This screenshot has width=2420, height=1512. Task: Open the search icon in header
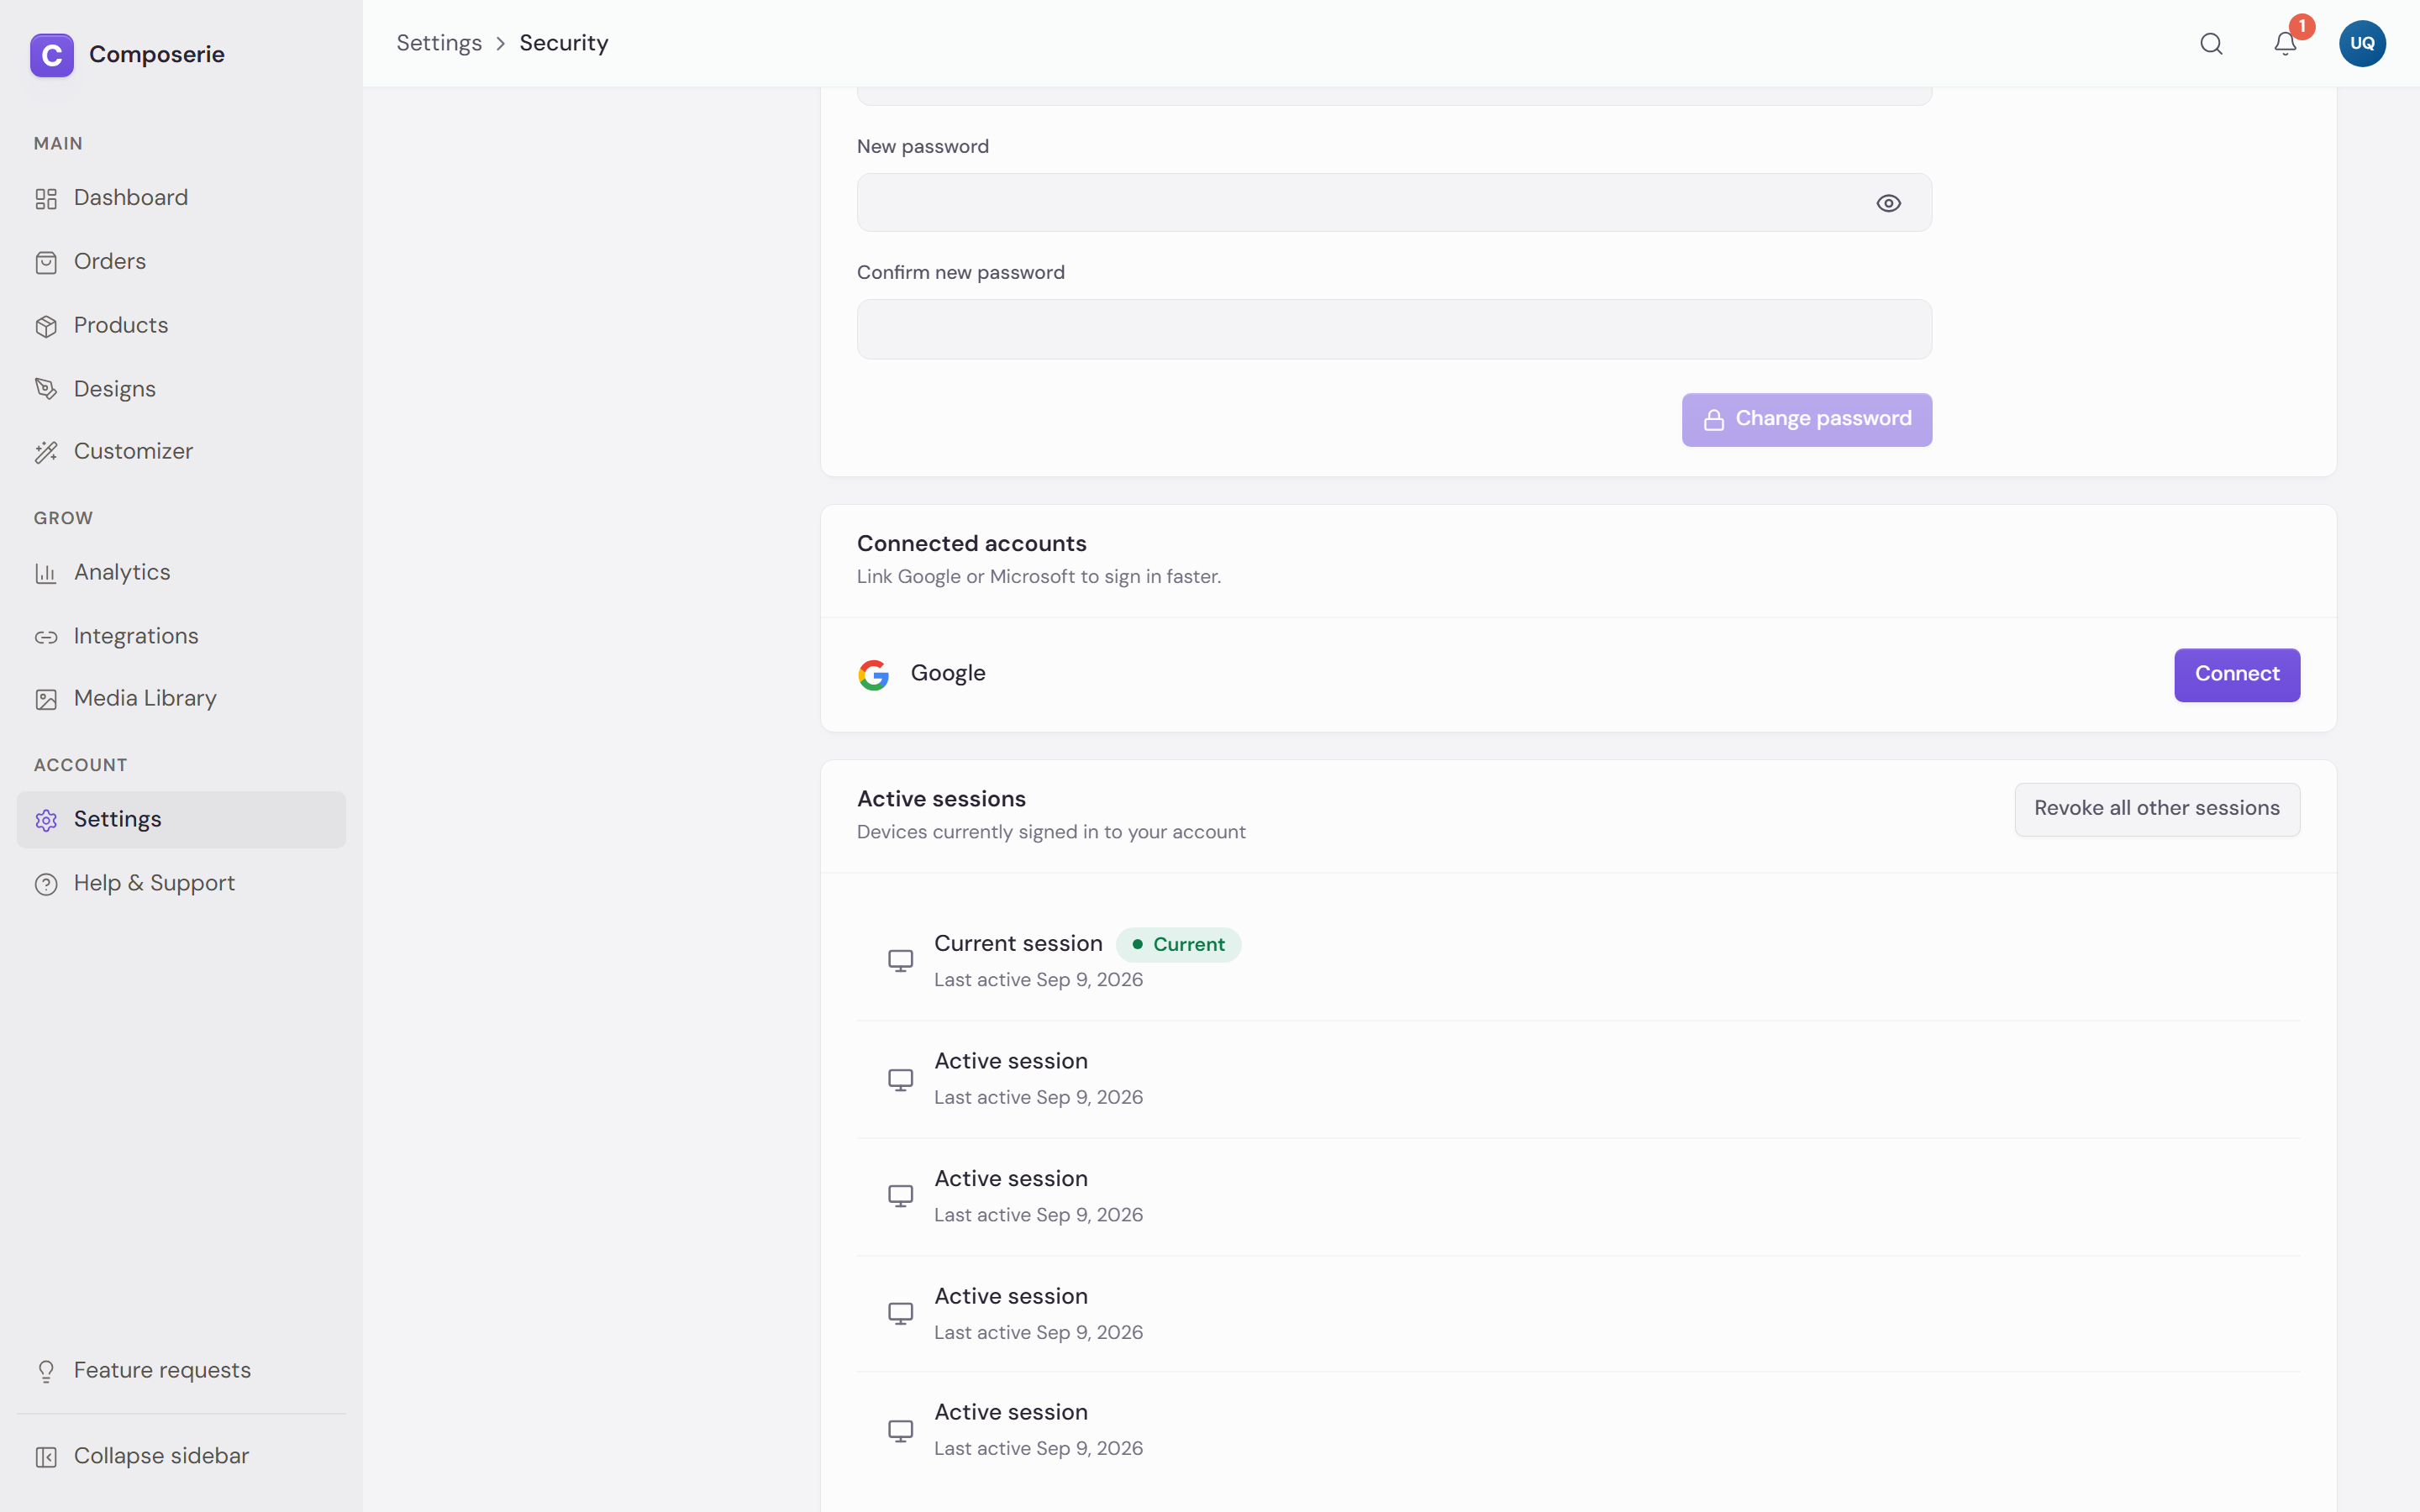click(x=2211, y=44)
